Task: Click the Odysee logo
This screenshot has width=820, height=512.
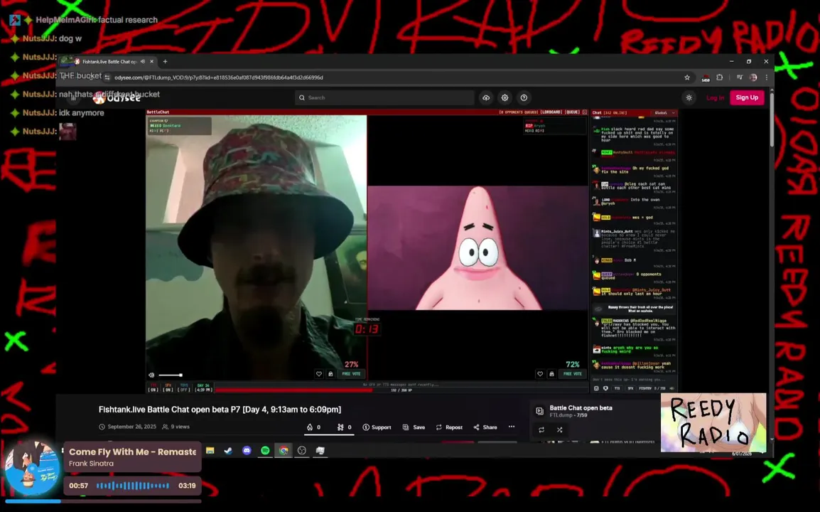Action: tap(117, 97)
